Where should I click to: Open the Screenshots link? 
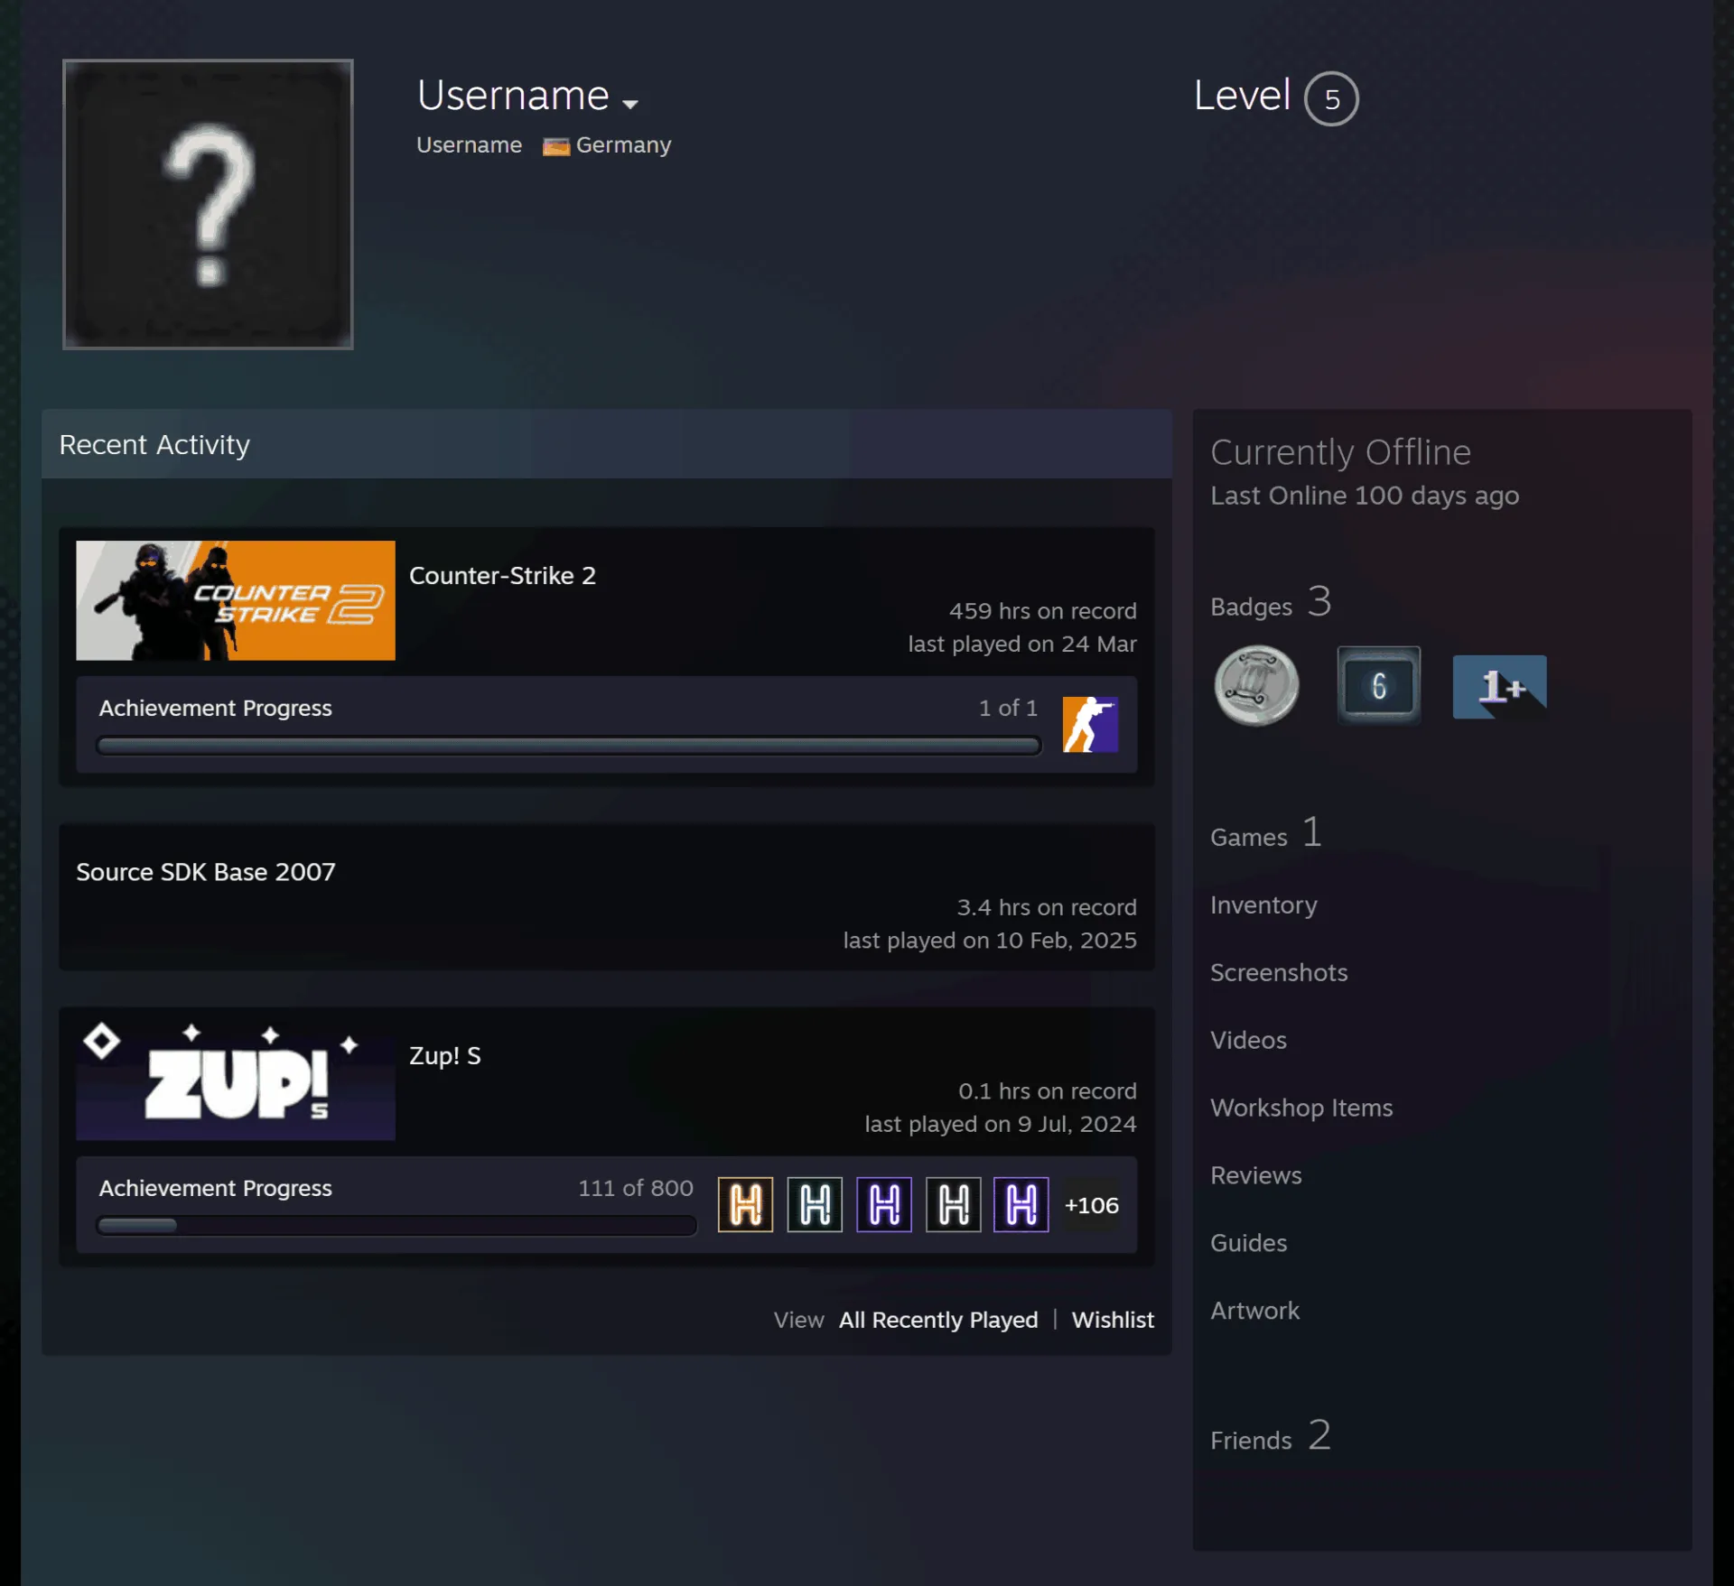[x=1279, y=972]
